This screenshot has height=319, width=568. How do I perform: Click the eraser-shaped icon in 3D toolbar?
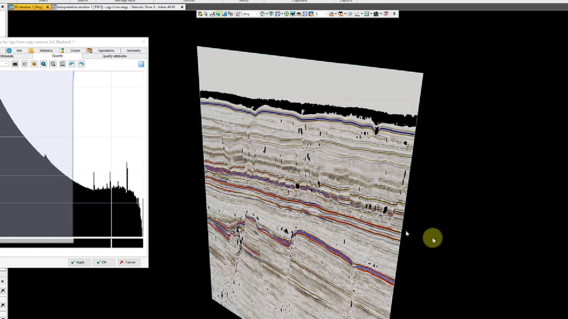pyautogui.click(x=350, y=14)
